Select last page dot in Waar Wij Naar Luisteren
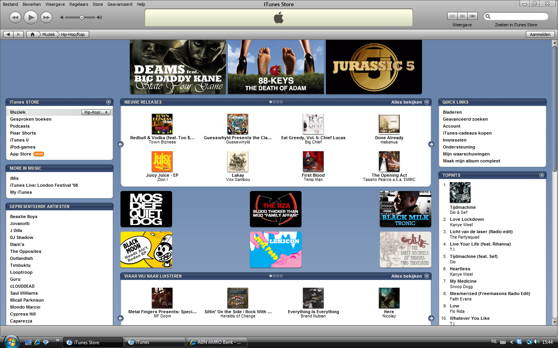Screen dimensions: 558x348 click(x=281, y=276)
